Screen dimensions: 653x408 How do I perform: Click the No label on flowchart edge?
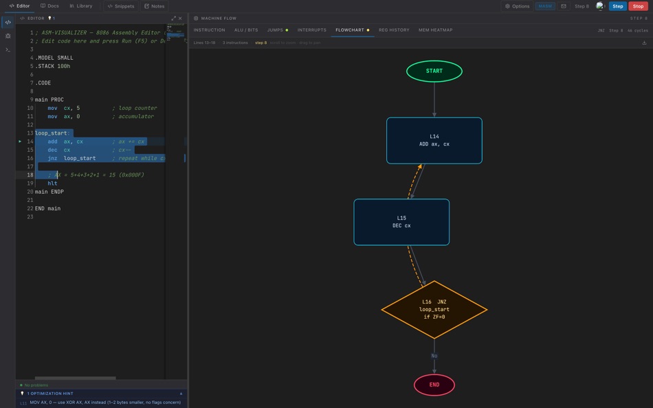434,356
